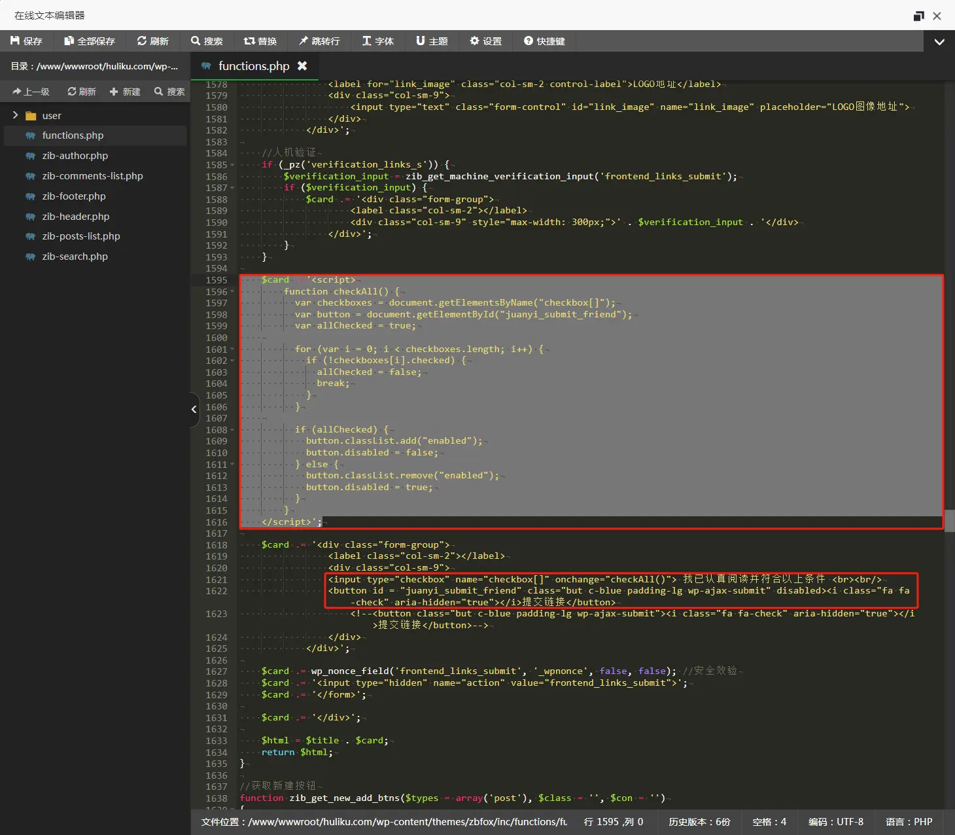Refresh the editor using toolbar 刷新
This screenshot has height=835, width=955.
click(152, 41)
